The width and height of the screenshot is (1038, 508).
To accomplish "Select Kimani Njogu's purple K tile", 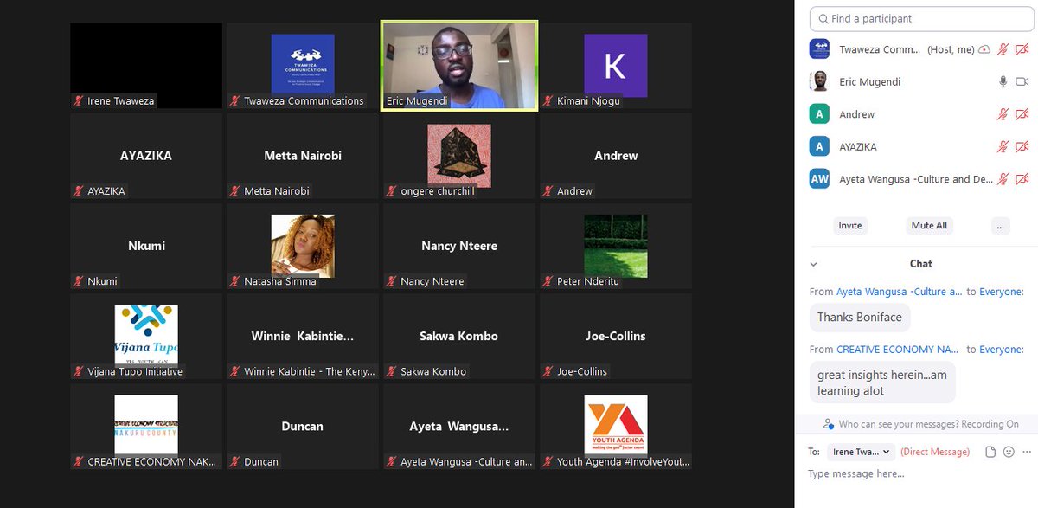I will coord(615,66).
